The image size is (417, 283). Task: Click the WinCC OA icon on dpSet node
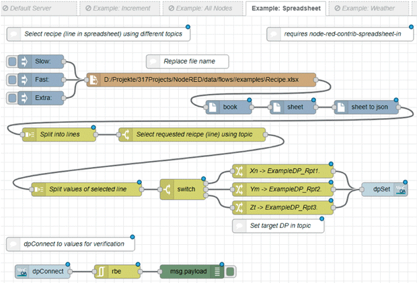[x=400, y=189]
